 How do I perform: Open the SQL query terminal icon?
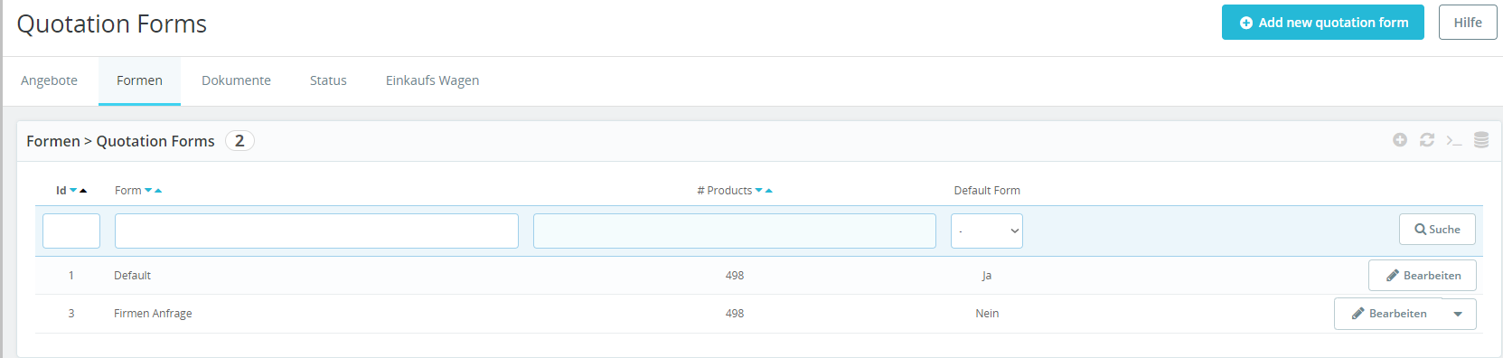[x=1454, y=140]
